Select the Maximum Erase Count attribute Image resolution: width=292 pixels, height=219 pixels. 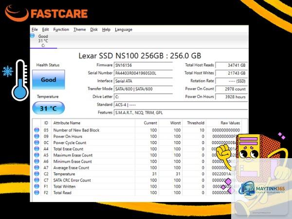(73, 155)
